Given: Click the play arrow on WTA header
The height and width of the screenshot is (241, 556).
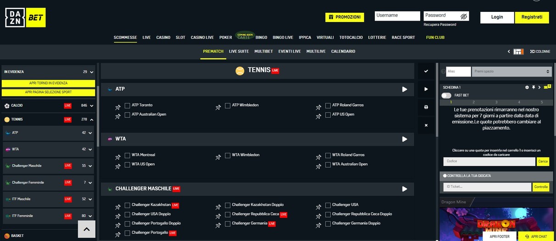Looking at the screenshot, I should 405,139.
